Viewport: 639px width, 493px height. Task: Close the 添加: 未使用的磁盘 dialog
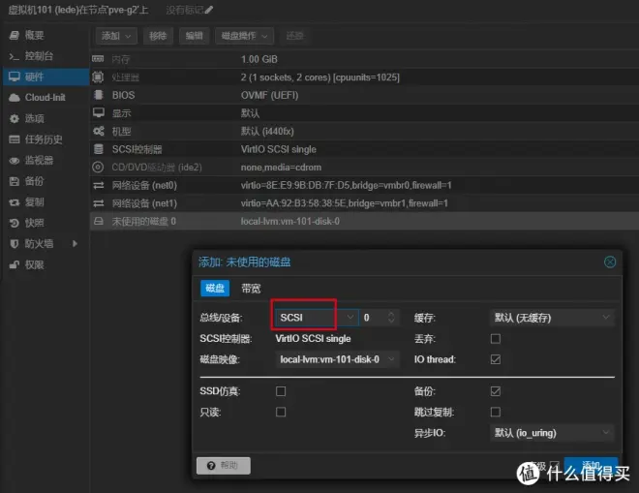click(610, 262)
